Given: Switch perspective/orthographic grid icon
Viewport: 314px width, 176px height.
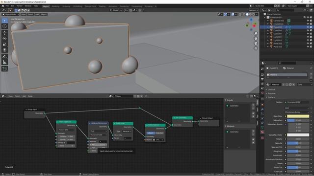Looking at the screenshot, I should click(x=256, y=48).
